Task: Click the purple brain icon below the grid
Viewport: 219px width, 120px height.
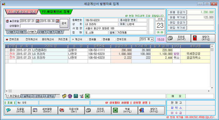Action: [70, 96]
